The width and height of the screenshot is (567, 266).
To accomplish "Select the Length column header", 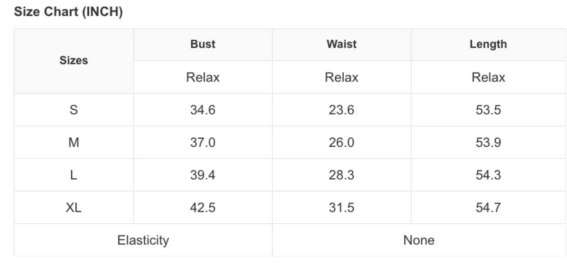I will [488, 44].
